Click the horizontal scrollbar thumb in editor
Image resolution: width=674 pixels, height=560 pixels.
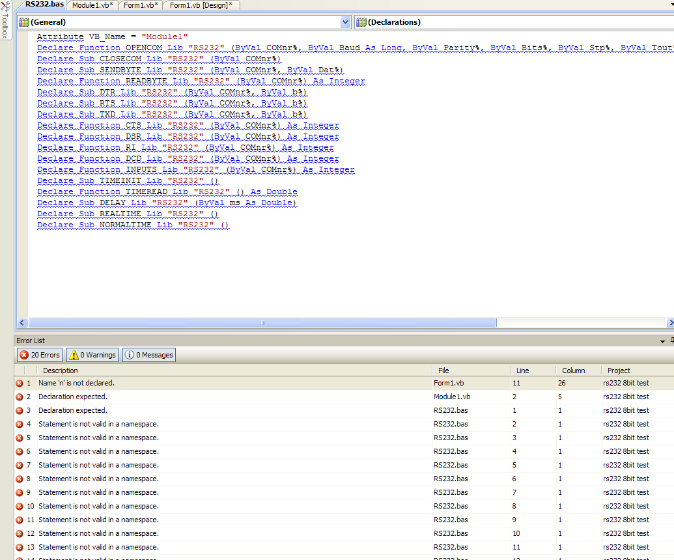(x=262, y=323)
